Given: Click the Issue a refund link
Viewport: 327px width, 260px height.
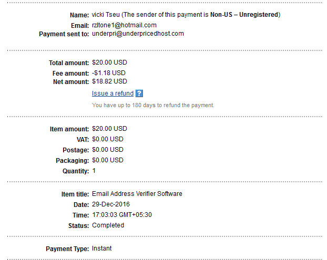Looking at the screenshot, I should (113, 93).
